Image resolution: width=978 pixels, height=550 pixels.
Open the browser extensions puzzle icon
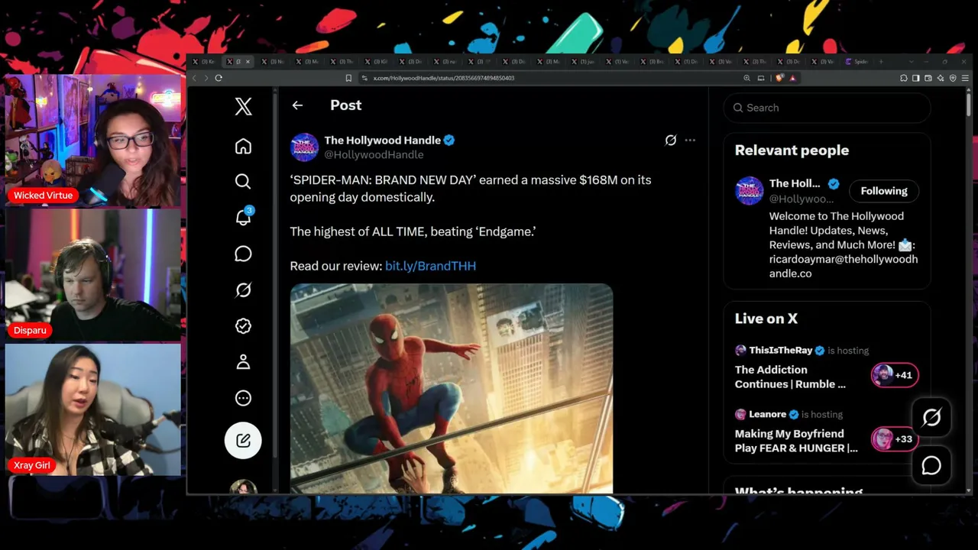(904, 78)
